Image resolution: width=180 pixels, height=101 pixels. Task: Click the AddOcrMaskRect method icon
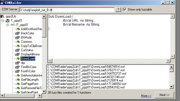[18, 29]
